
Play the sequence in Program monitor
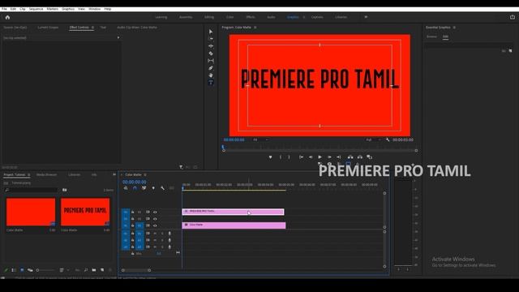tap(320, 157)
